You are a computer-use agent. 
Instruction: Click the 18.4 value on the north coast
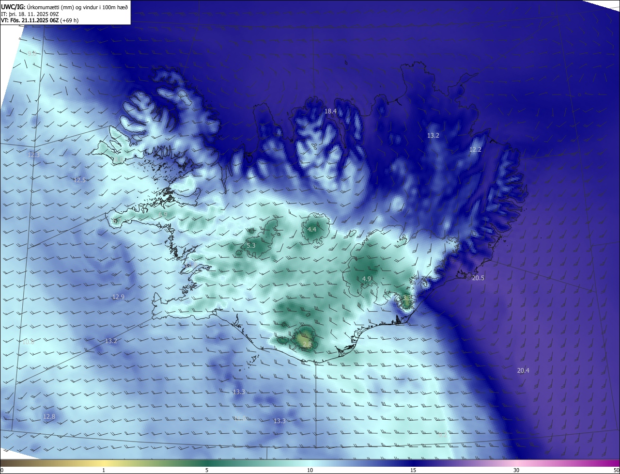tap(330, 111)
